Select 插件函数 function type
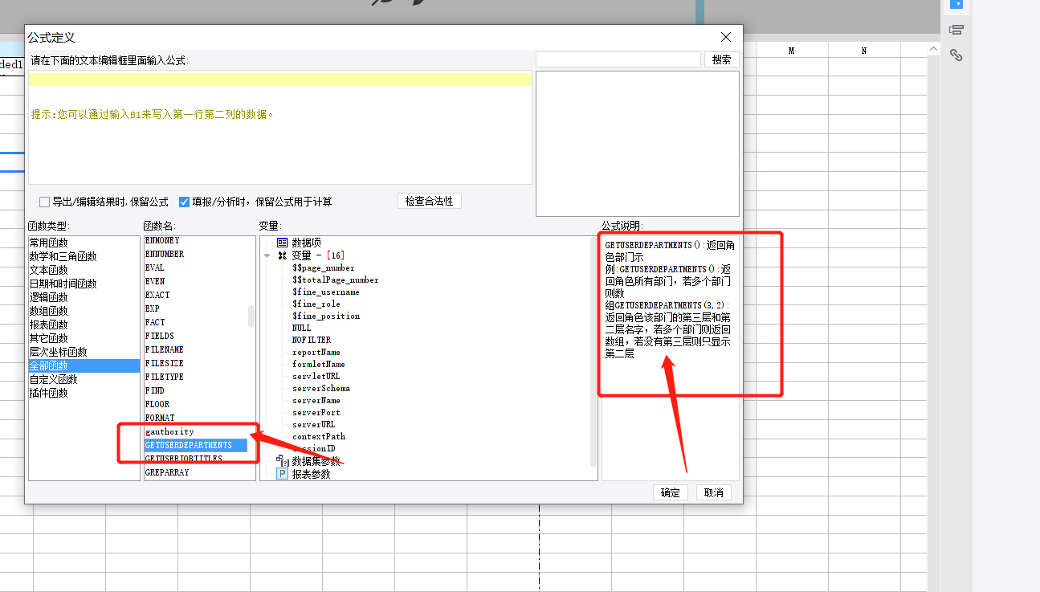Image resolution: width=1040 pixels, height=592 pixels. coord(84,393)
